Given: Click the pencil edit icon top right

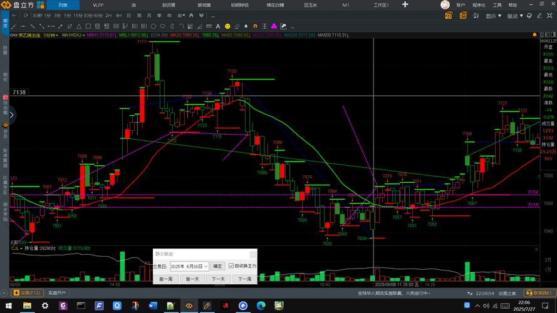Looking at the screenshot, I should (x=539, y=16).
